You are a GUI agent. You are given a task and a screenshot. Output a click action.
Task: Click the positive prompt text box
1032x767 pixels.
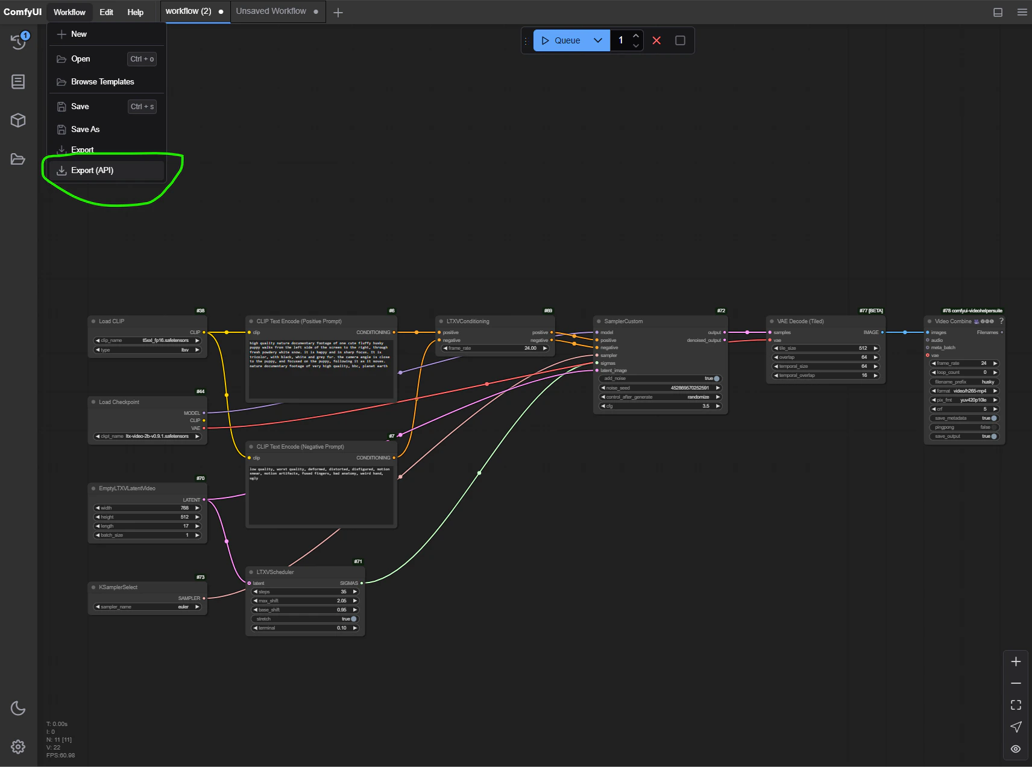click(x=321, y=368)
